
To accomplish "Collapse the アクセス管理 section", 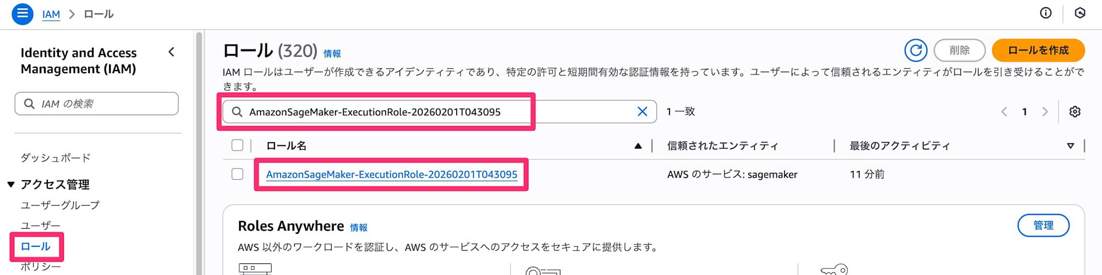I will click(11, 185).
